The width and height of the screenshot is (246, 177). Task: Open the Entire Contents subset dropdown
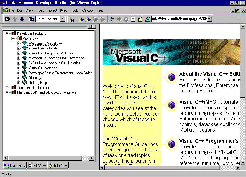point(63,19)
